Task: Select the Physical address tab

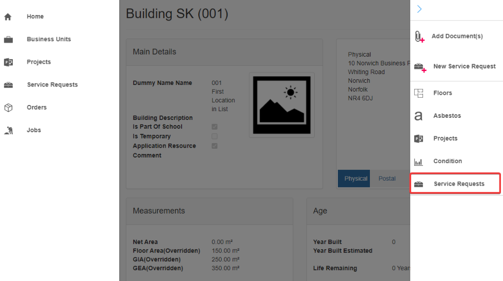Action: pyautogui.click(x=355, y=179)
